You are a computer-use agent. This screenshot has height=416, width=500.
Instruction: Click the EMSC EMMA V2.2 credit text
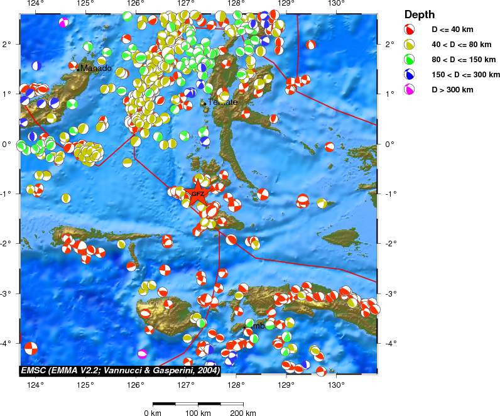pos(120,371)
